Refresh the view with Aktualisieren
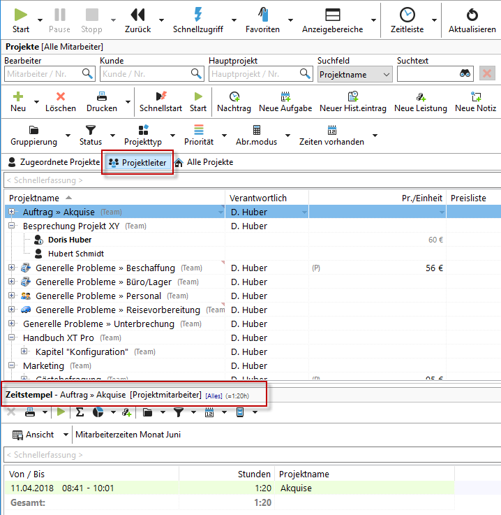 tap(472, 15)
